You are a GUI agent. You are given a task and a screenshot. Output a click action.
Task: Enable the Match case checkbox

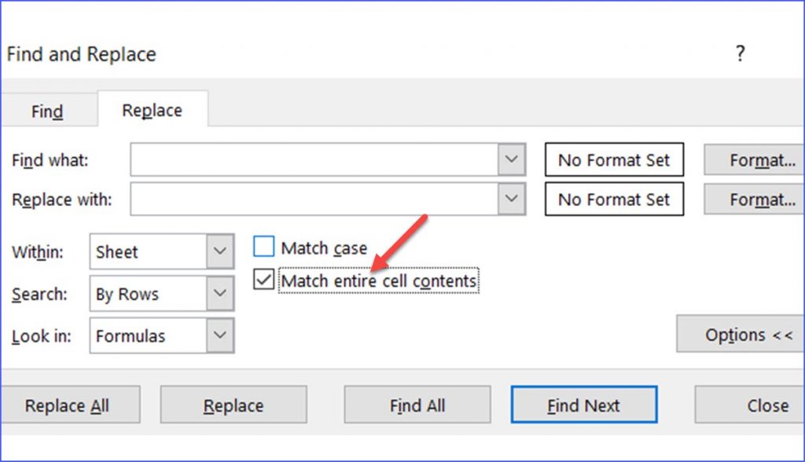tap(263, 247)
